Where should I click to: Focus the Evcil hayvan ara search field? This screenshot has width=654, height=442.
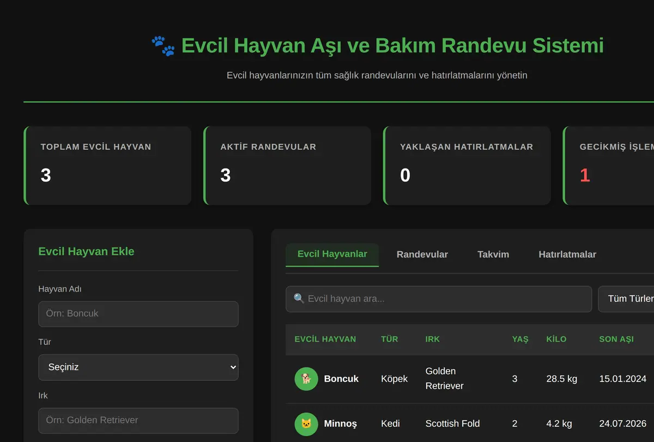pyautogui.click(x=439, y=299)
